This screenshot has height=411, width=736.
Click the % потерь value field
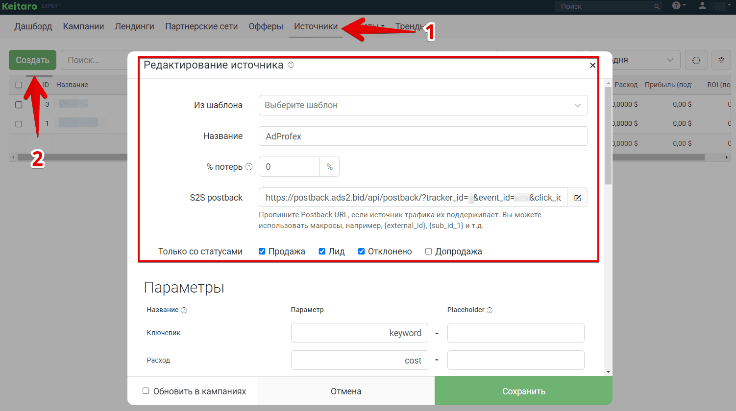[289, 167]
